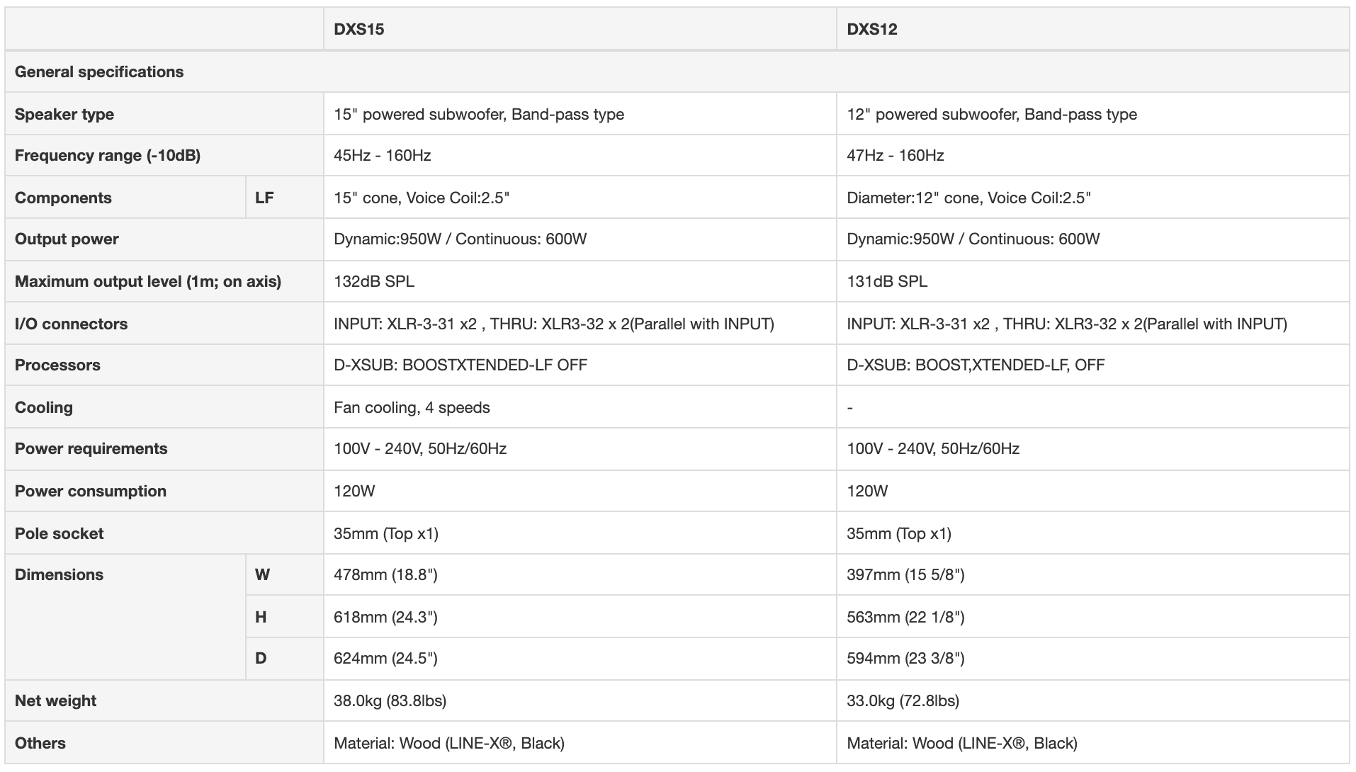1356x772 pixels.
Task: Select the I/O connectors row label
Action: [x=72, y=324]
